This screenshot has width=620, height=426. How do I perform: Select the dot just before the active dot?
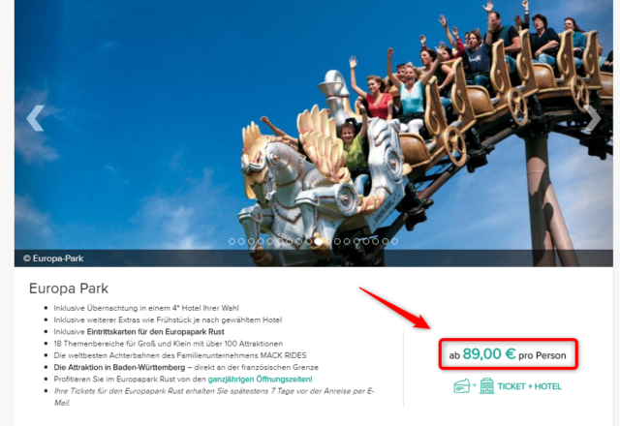pyautogui.click(x=309, y=241)
